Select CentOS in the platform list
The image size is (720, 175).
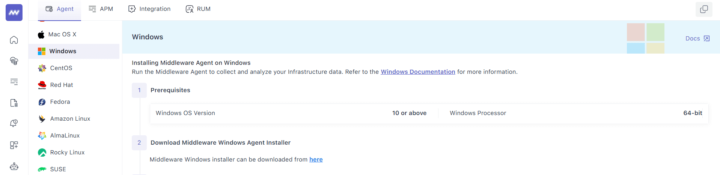(61, 68)
